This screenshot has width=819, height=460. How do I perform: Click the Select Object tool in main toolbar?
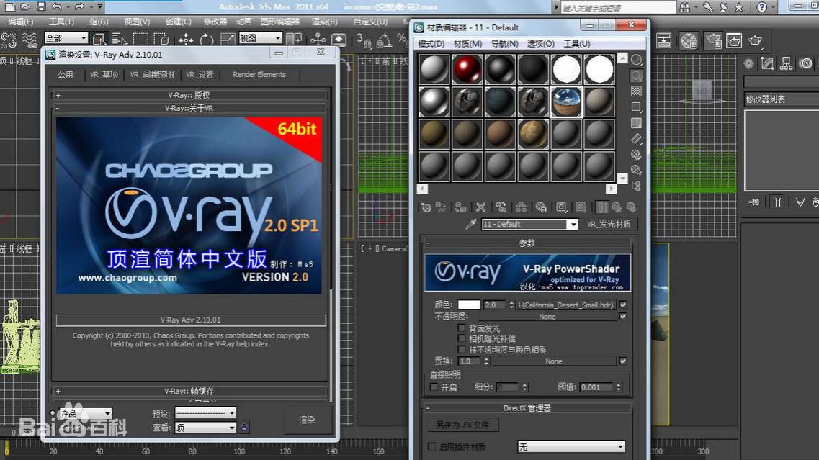[99, 39]
